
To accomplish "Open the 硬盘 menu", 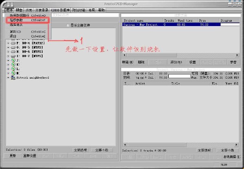I will [19, 10].
